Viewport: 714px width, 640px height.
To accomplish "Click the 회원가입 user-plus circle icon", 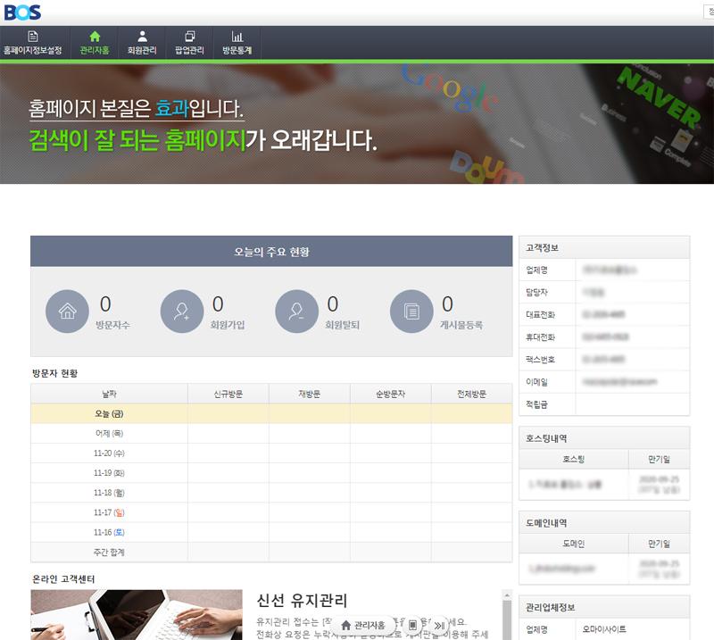I will (182, 312).
